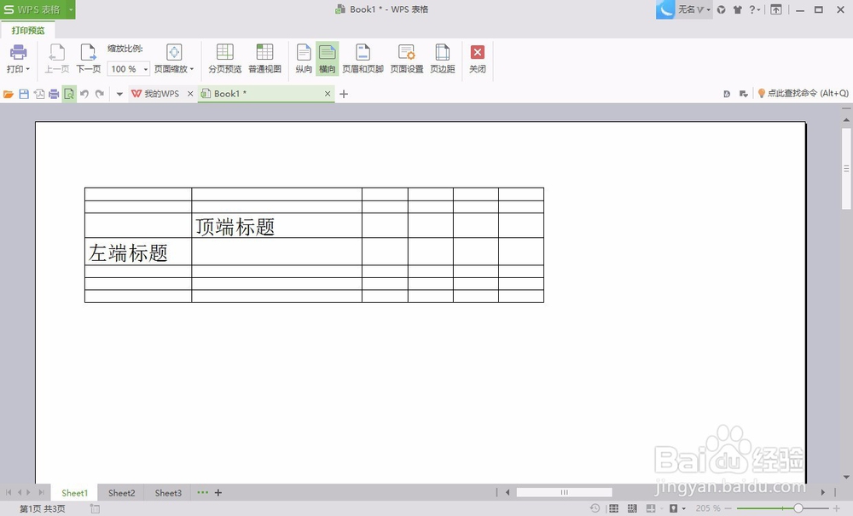
Task: Click the 第1页 共3页 status text
Action: tap(43, 509)
